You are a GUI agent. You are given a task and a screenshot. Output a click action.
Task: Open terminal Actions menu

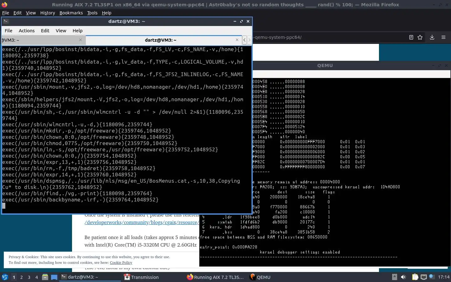pyautogui.click(x=27, y=31)
